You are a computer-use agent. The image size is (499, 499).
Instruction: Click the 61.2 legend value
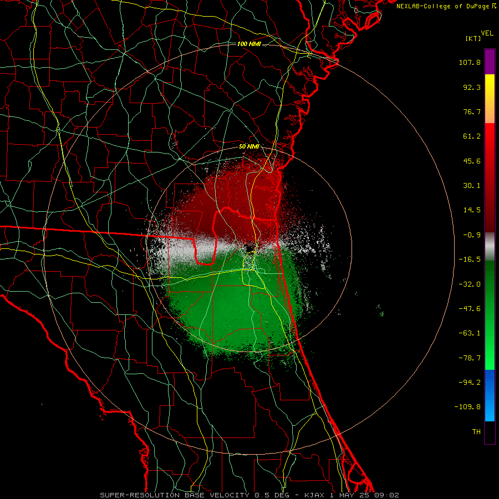pos(472,136)
